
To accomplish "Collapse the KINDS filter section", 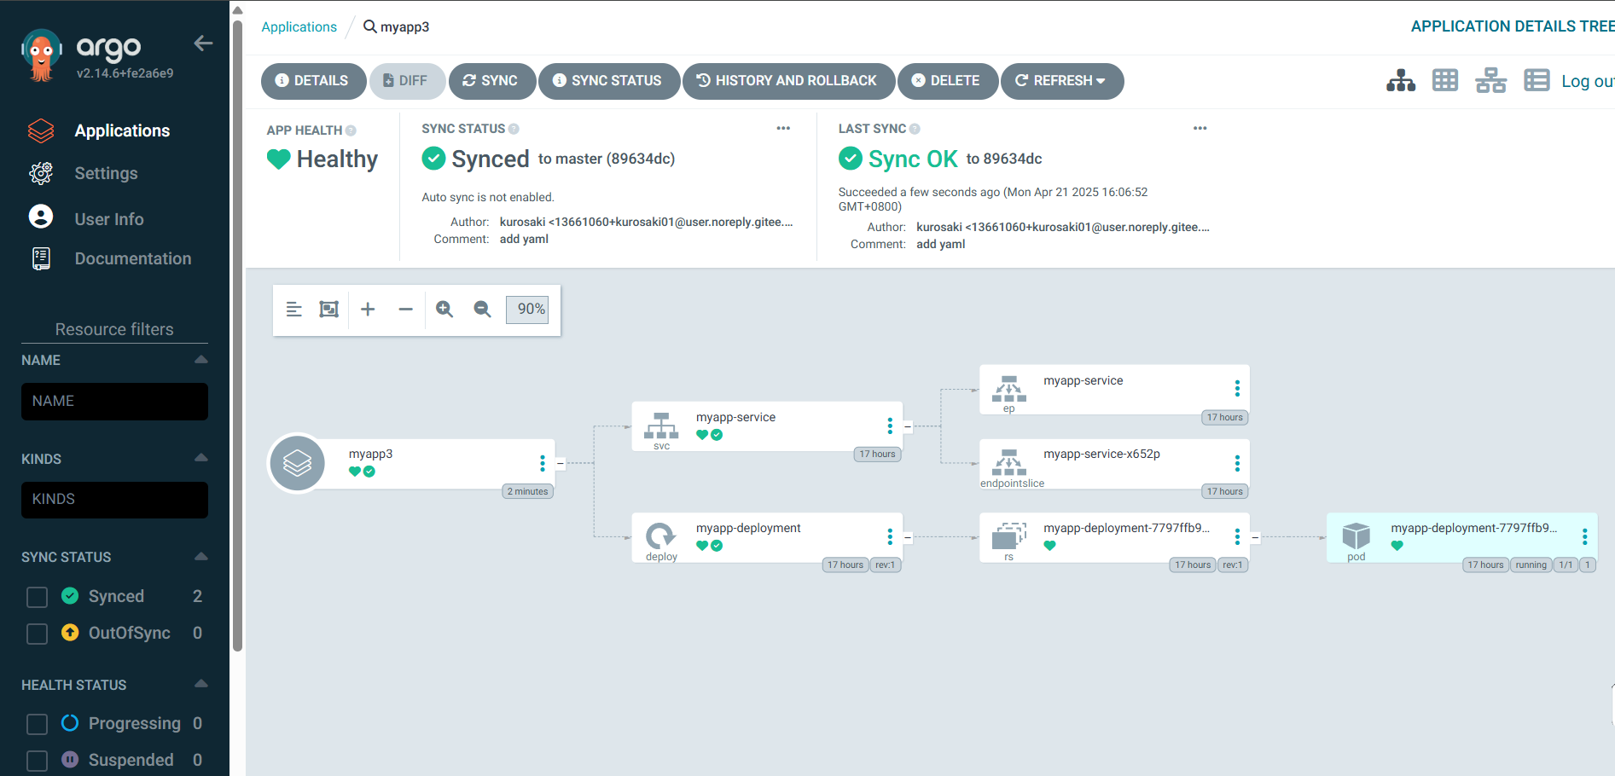I will pyautogui.click(x=201, y=458).
